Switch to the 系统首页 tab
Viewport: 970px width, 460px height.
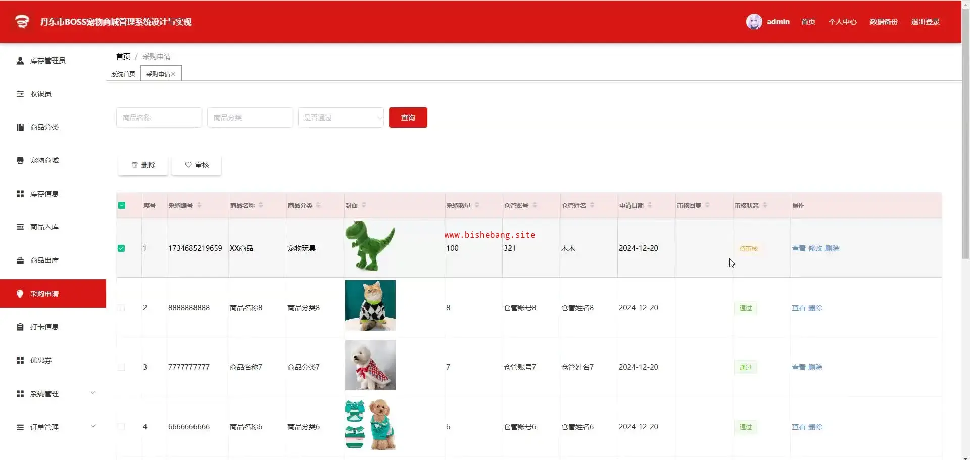coord(123,74)
